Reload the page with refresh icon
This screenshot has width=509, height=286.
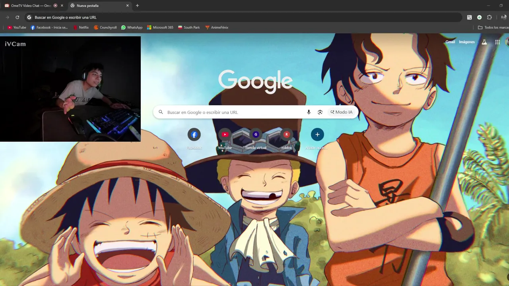(17, 17)
